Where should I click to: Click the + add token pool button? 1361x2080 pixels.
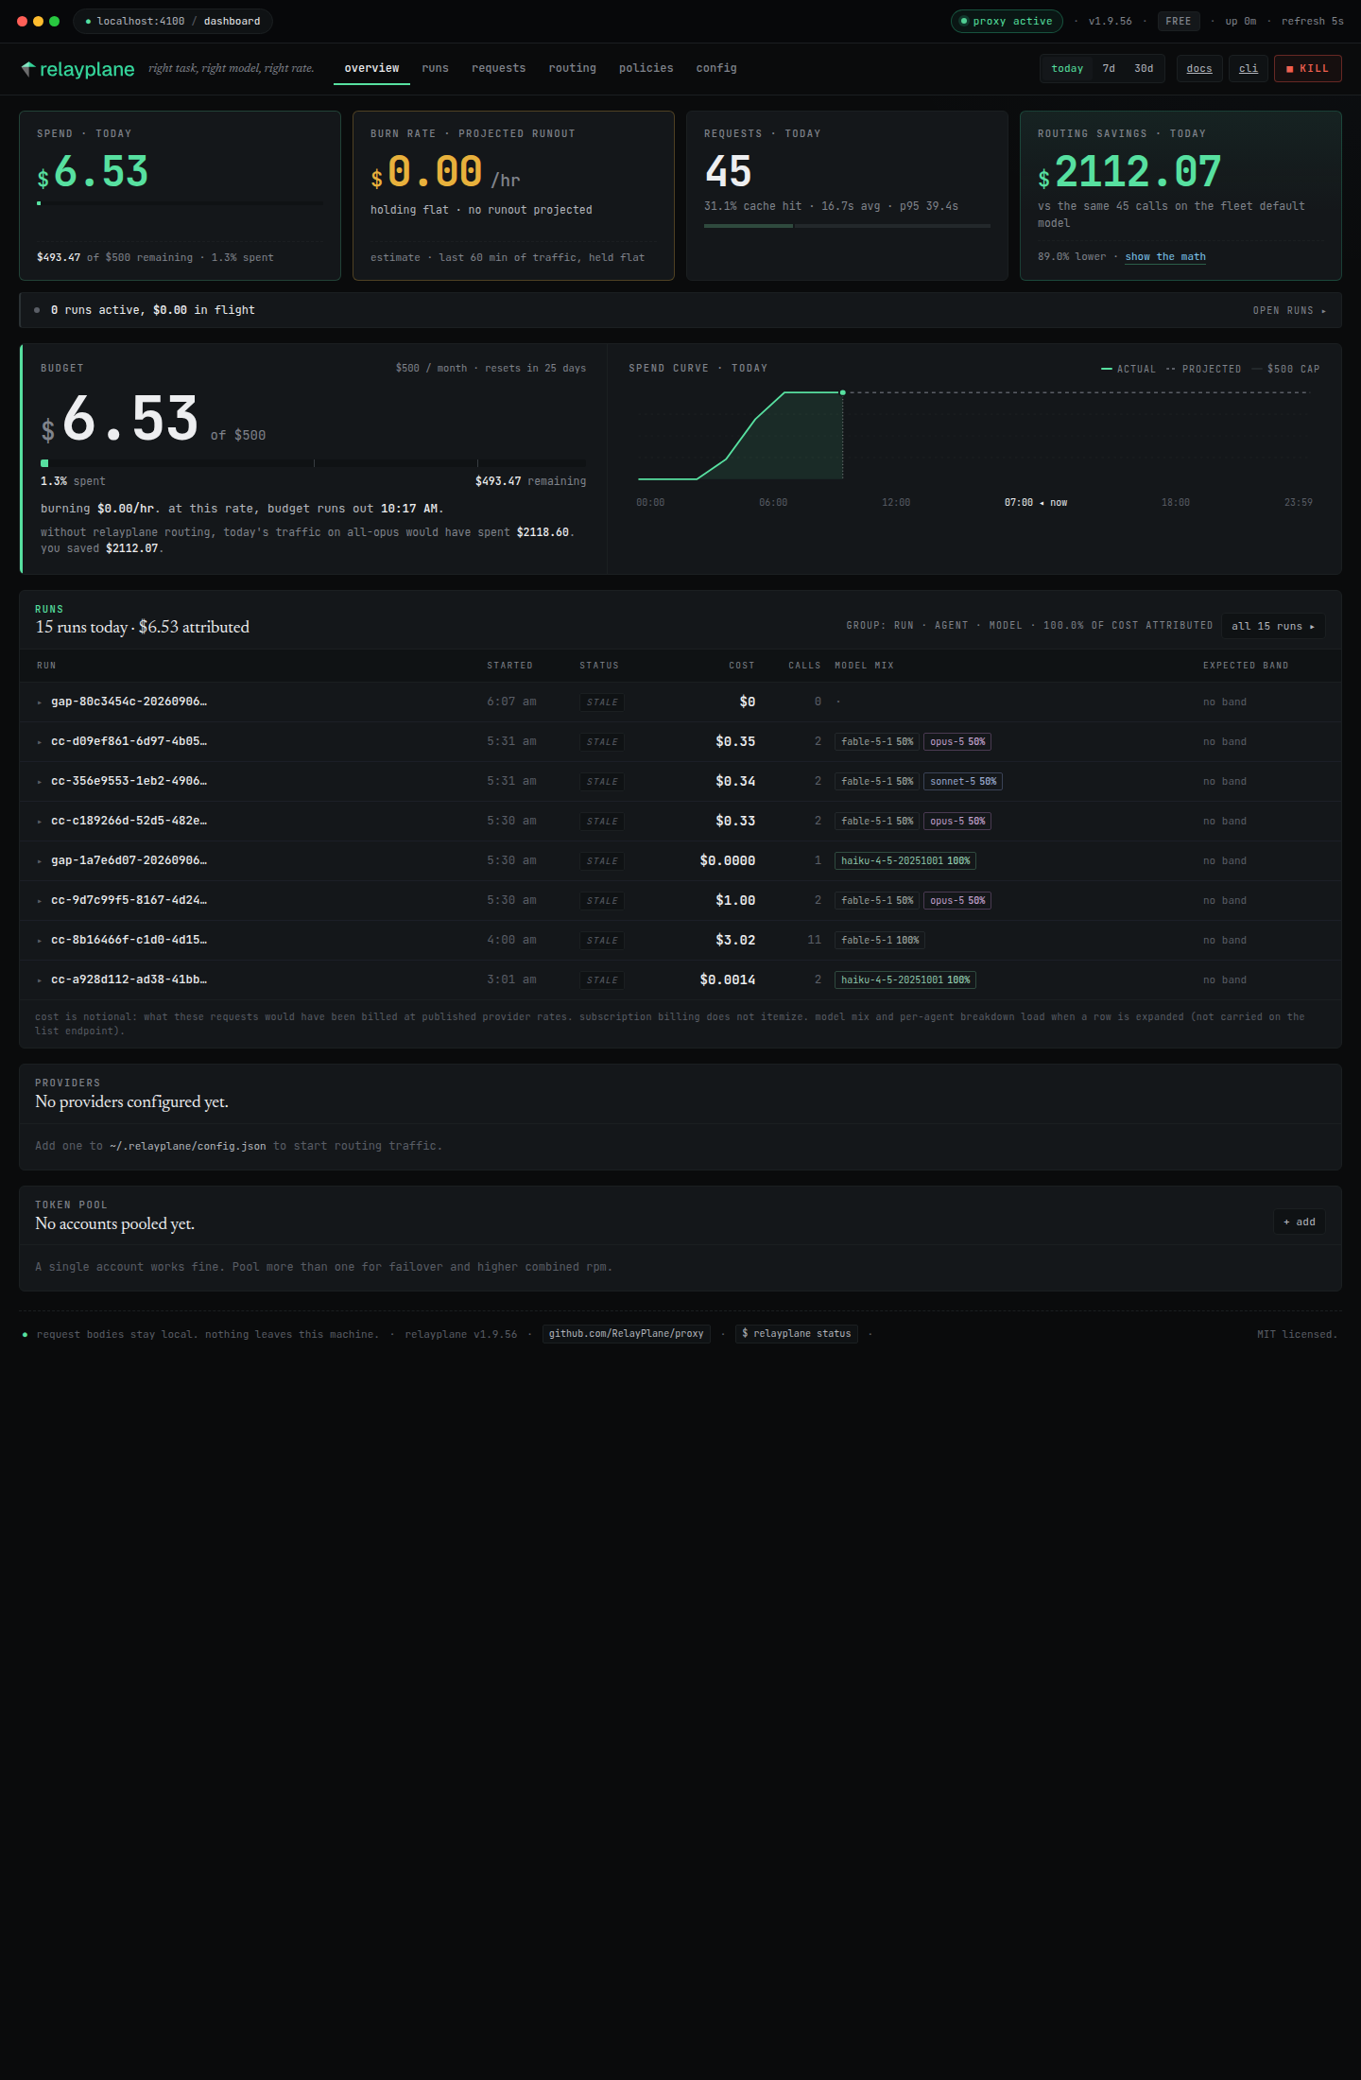1299,1222
